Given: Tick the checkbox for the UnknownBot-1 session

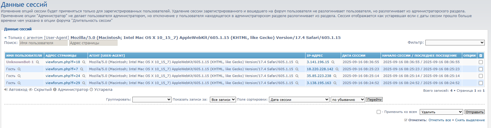Looking at the screenshot, I should click(481, 62).
